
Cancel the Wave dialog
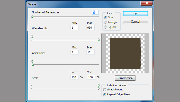[x=136, y=21]
